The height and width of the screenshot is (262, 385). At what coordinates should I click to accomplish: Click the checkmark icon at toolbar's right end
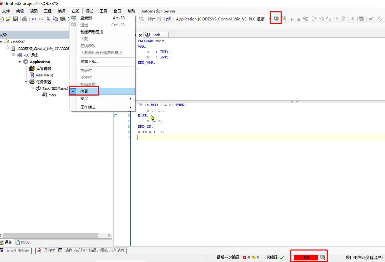tap(380, 19)
